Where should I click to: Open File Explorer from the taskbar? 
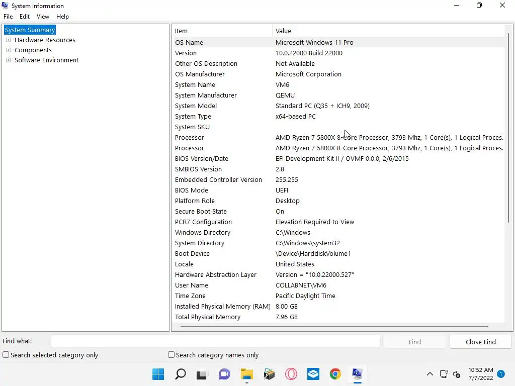(246, 374)
